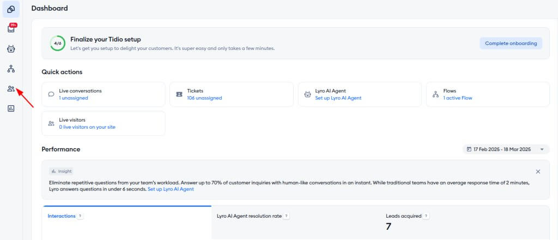The height and width of the screenshot is (240, 558).
Task: Click the Dashboard page title
Action: click(50, 8)
